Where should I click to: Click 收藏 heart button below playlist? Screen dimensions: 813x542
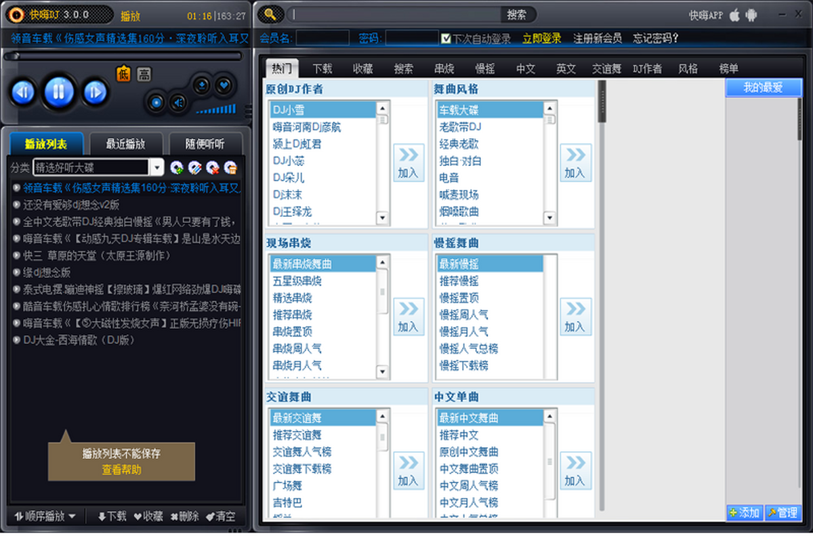click(x=148, y=516)
